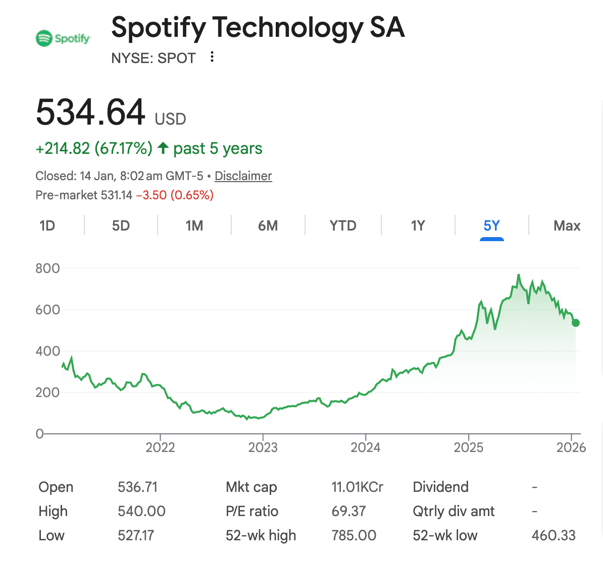
Task: Show the Max history range
Action: tap(567, 225)
